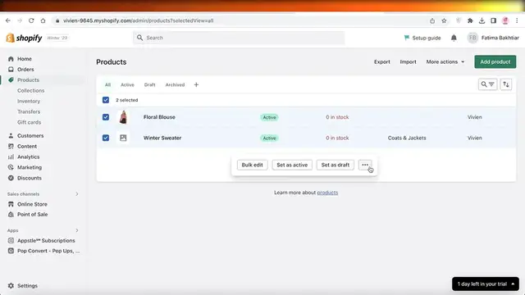Follow the products learn more link
The height and width of the screenshot is (295, 525).
(327, 193)
